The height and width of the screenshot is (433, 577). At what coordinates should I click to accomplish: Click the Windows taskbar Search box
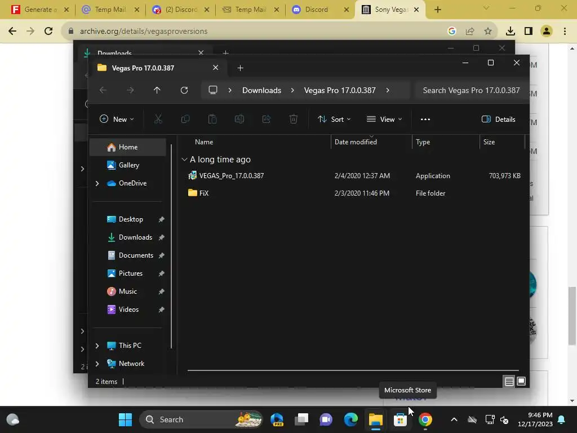click(201, 419)
